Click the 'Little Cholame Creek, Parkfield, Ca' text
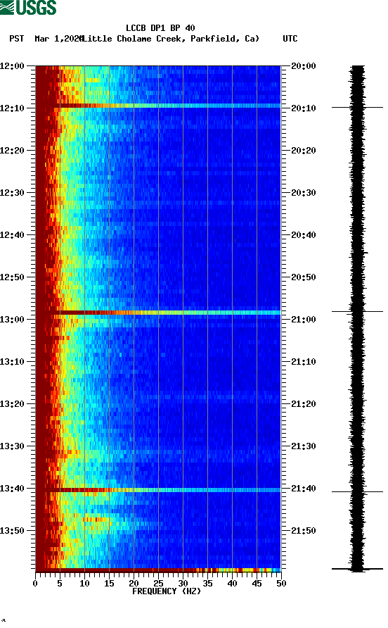The height and width of the screenshot is (628, 388). (170, 39)
